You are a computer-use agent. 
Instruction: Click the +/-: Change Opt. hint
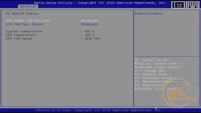(150, 71)
